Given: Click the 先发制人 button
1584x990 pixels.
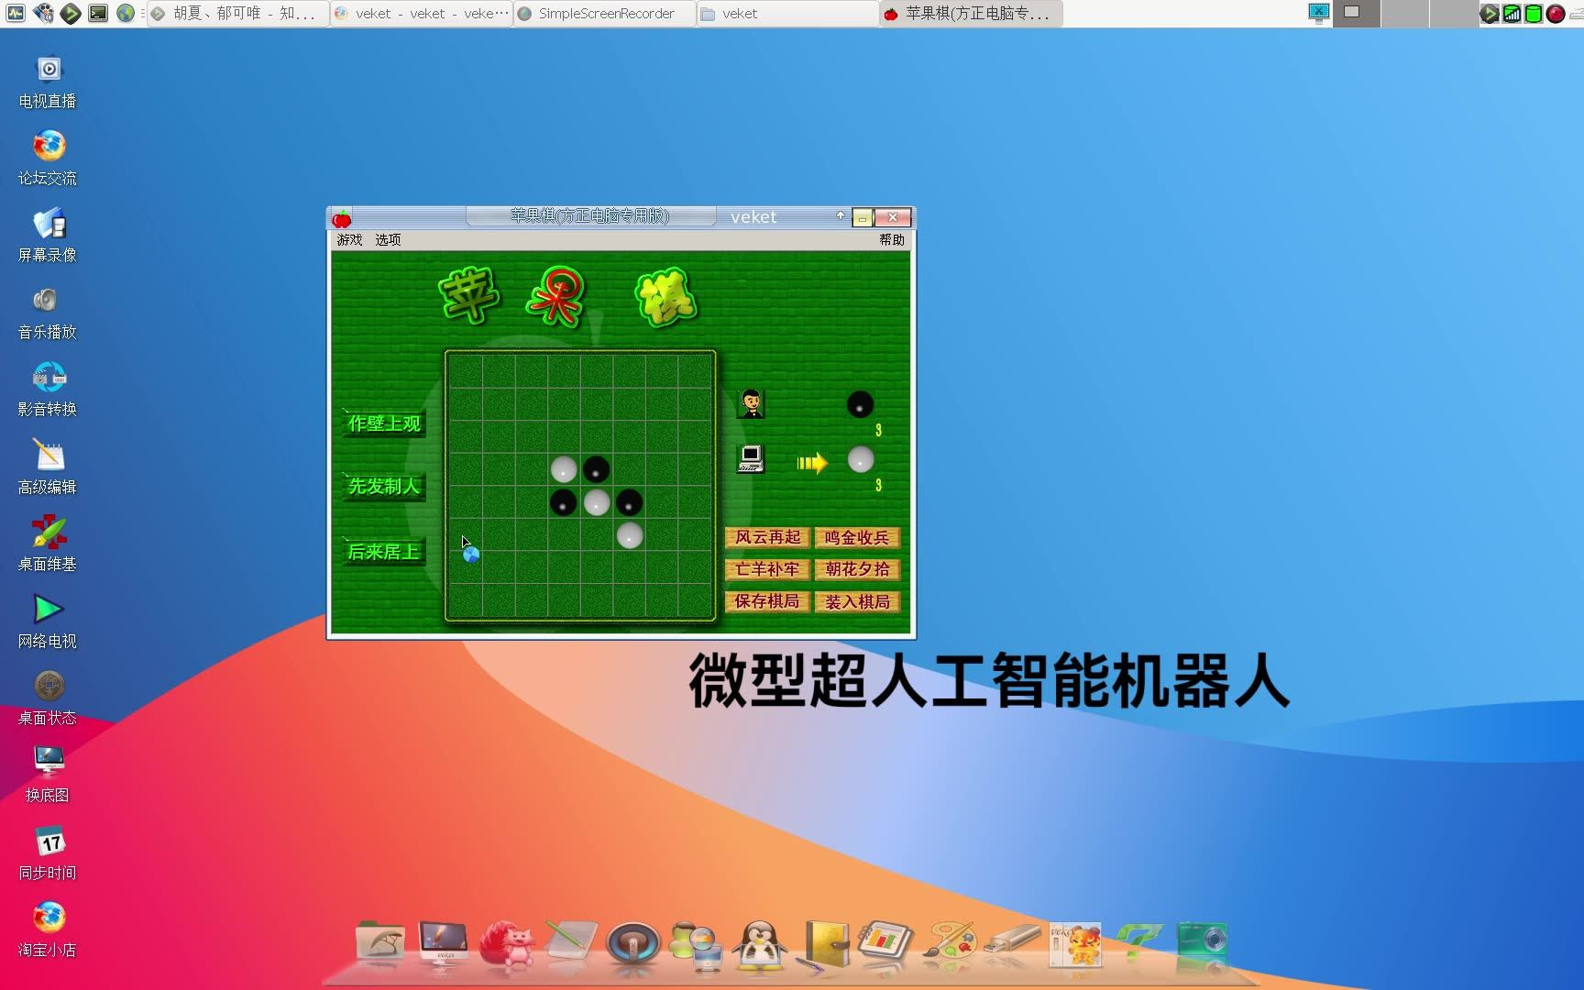Looking at the screenshot, I should (x=384, y=487).
